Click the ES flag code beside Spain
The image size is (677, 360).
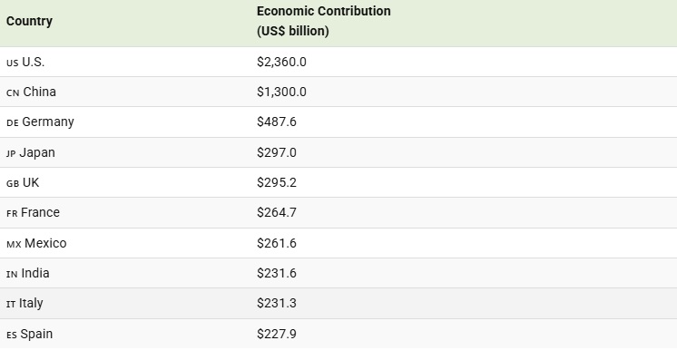tap(12, 335)
